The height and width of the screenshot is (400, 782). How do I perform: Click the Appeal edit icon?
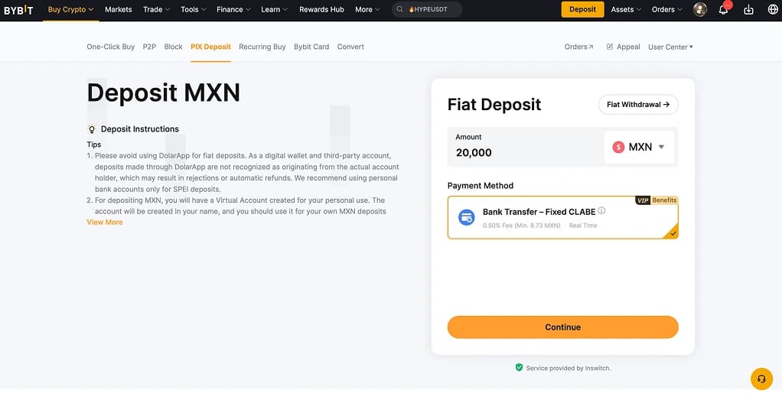(x=610, y=47)
